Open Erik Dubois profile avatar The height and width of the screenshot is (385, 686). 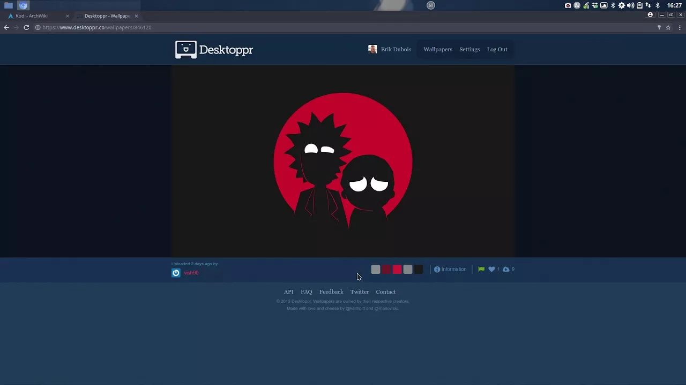(372, 49)
